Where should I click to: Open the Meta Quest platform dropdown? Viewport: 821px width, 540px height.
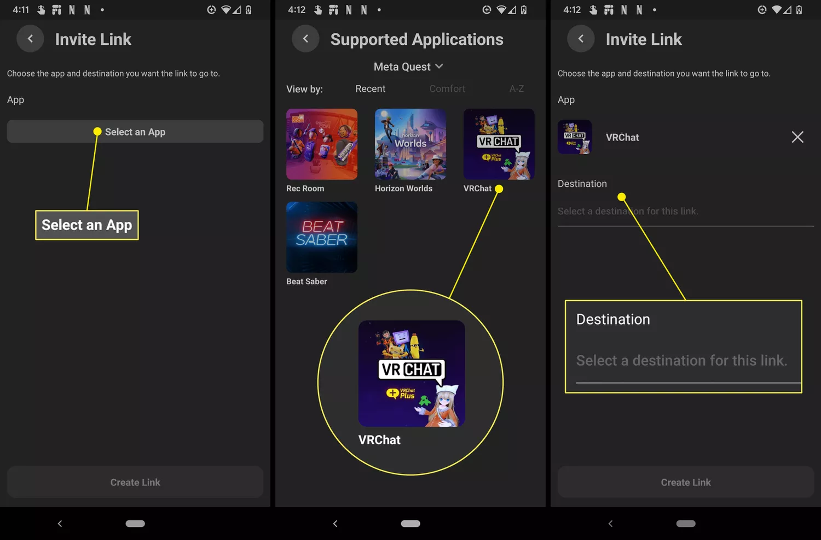pyautogui.click(x=408, y=67)
